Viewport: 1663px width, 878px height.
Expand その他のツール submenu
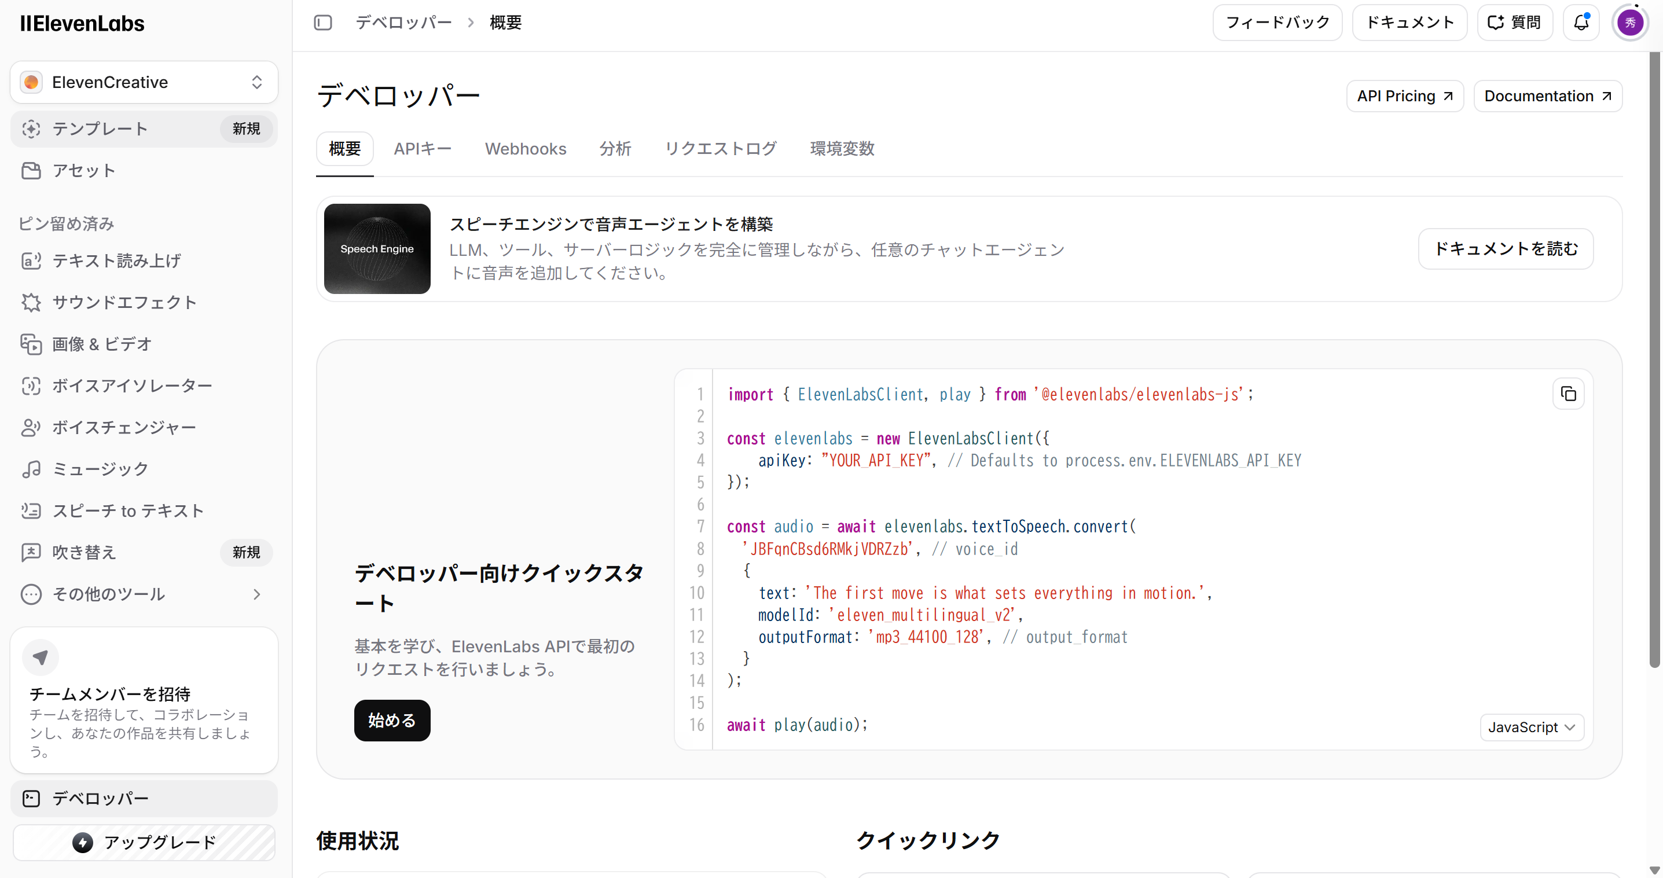coord(144,594)
